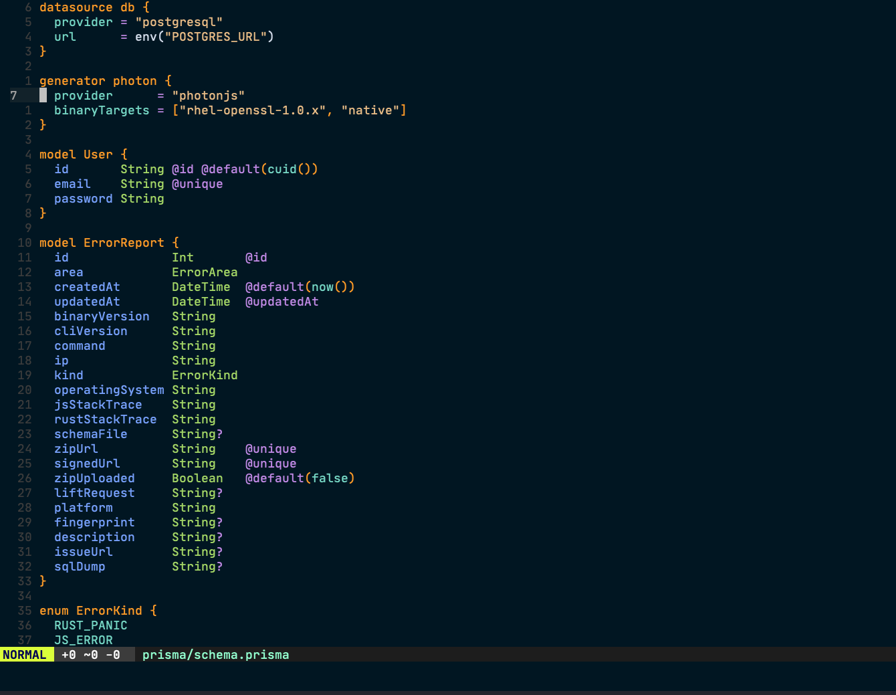This screenshot has height=695, width=896.
Task: Click the zipUploaded field name
Action: 94,478
